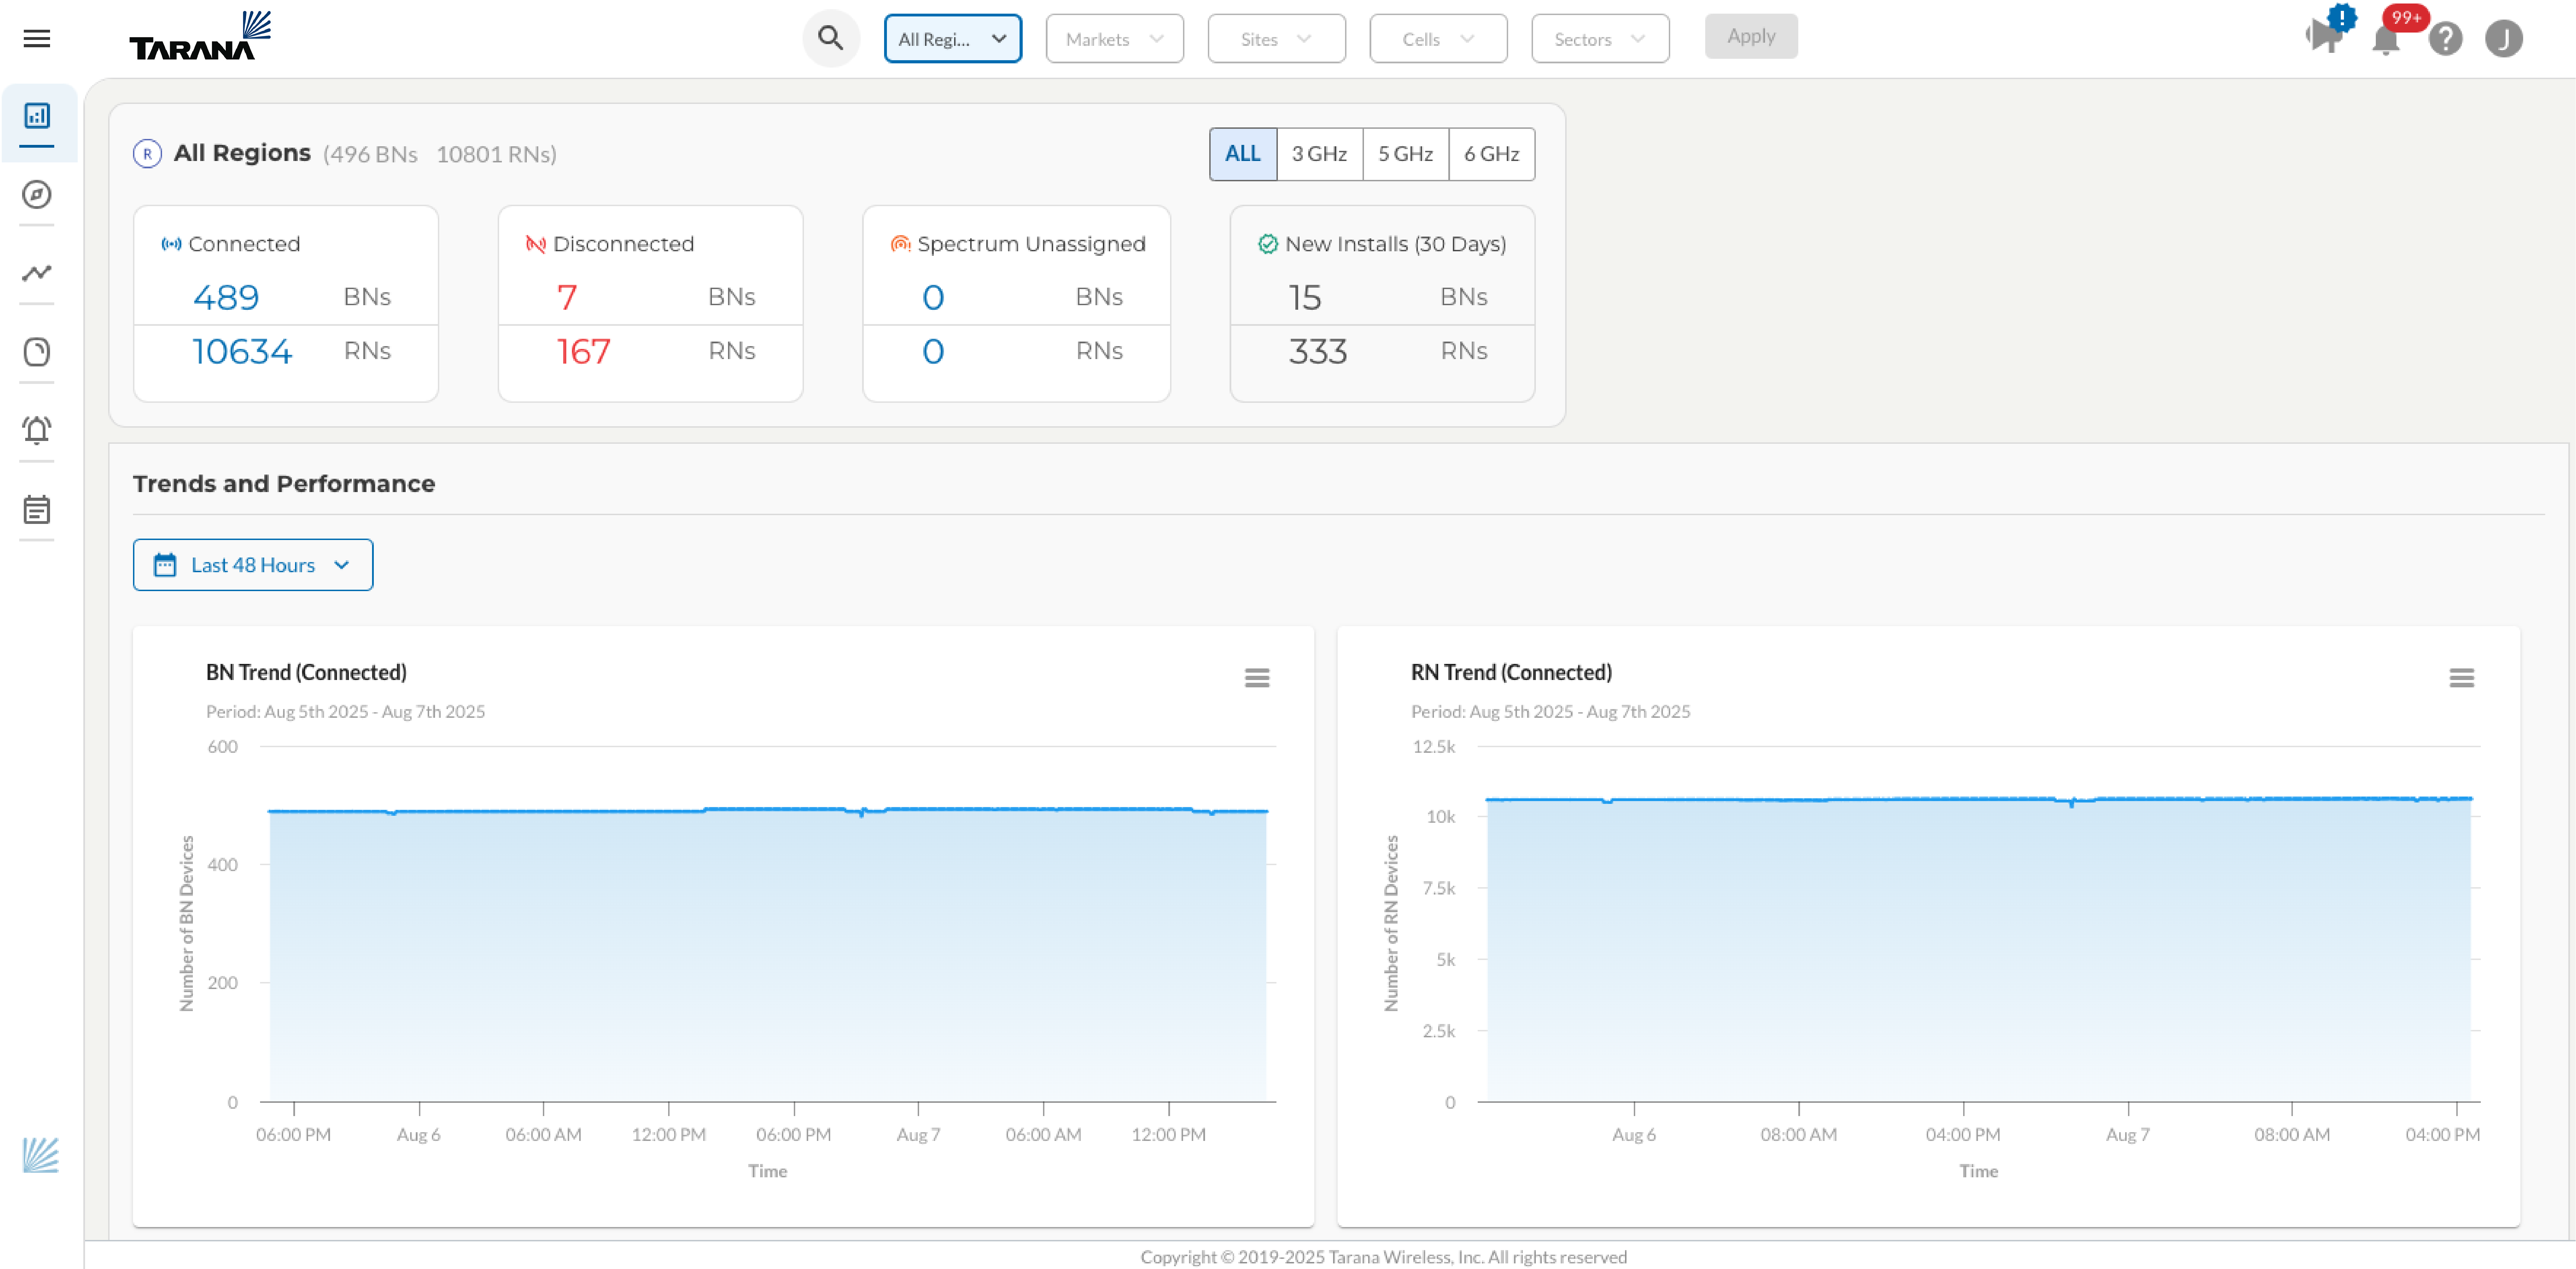Image resolution: width=2576 pixels, height=1269 pixels.
Task: Click the All Regions R badge icon
Action: (147, 154)
